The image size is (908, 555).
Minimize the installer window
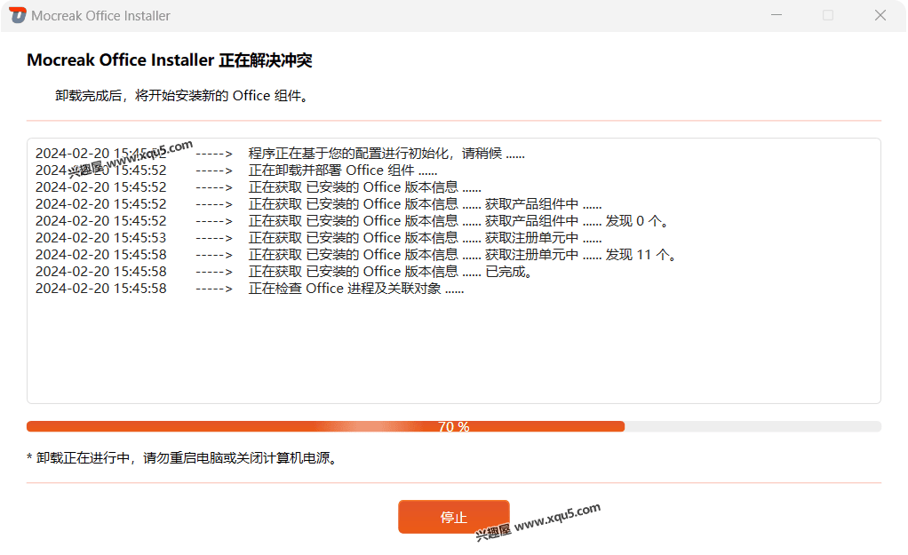tap(777, 16)
